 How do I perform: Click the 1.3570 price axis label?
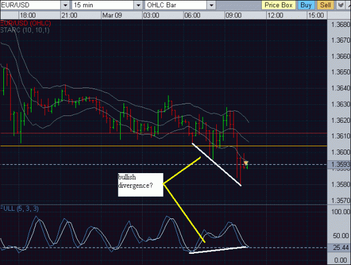[x=340, y=201]
